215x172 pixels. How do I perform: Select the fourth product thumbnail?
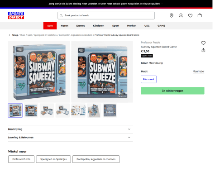pos(62,110)
